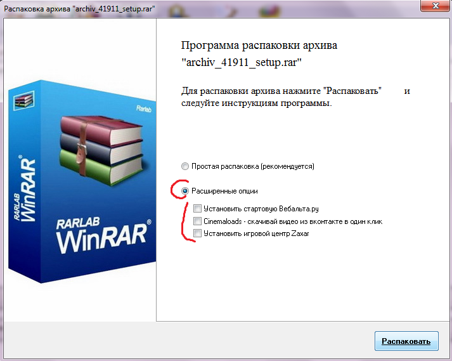Click the 'Расширенные опции' label text
Image resolution: width=452 pixels, height=361 pixels.
coord(224,191)
